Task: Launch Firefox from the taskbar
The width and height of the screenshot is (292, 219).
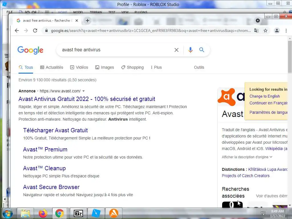Action: pos(43,213)
